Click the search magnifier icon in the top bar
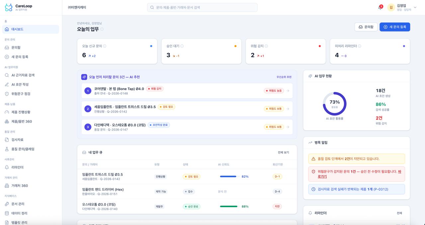425x225 pixels. click(x=152, y=7)
